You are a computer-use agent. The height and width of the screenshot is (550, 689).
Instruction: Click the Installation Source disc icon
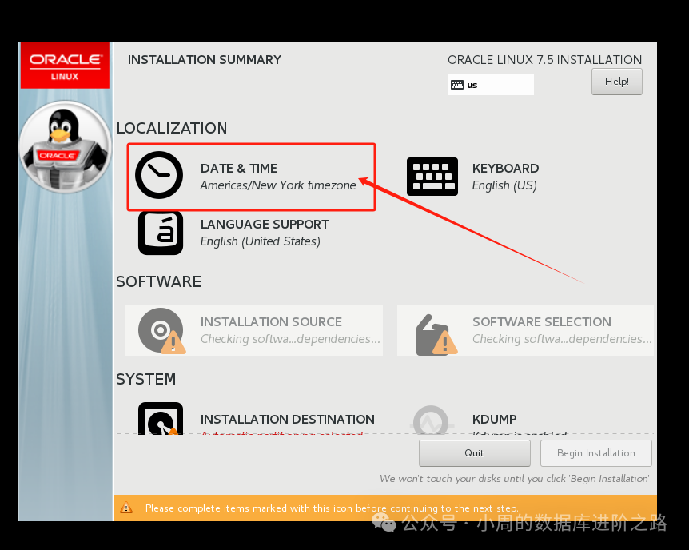pyautogui.click(x=161, y=331)
